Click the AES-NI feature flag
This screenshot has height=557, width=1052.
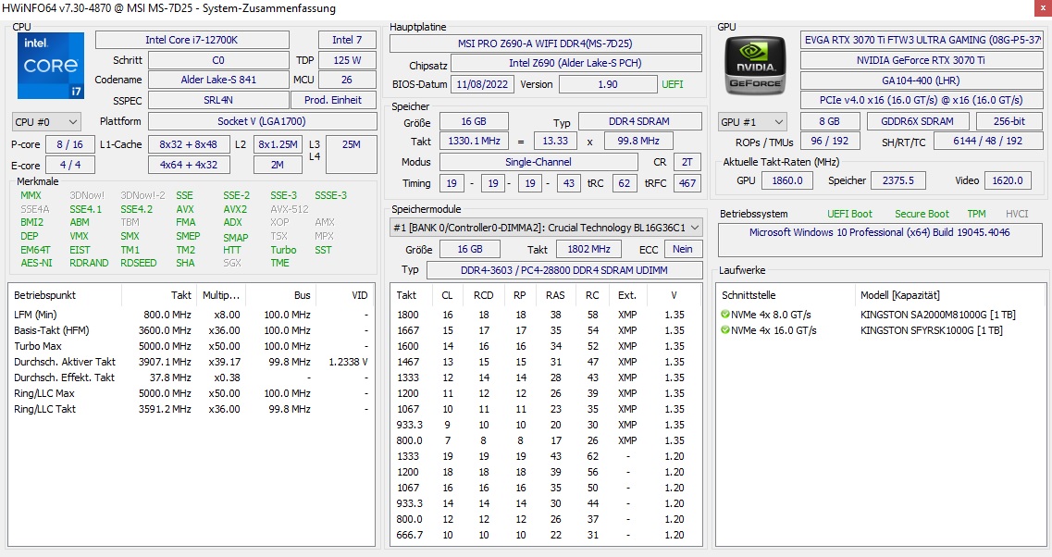(x=36, y=263)
